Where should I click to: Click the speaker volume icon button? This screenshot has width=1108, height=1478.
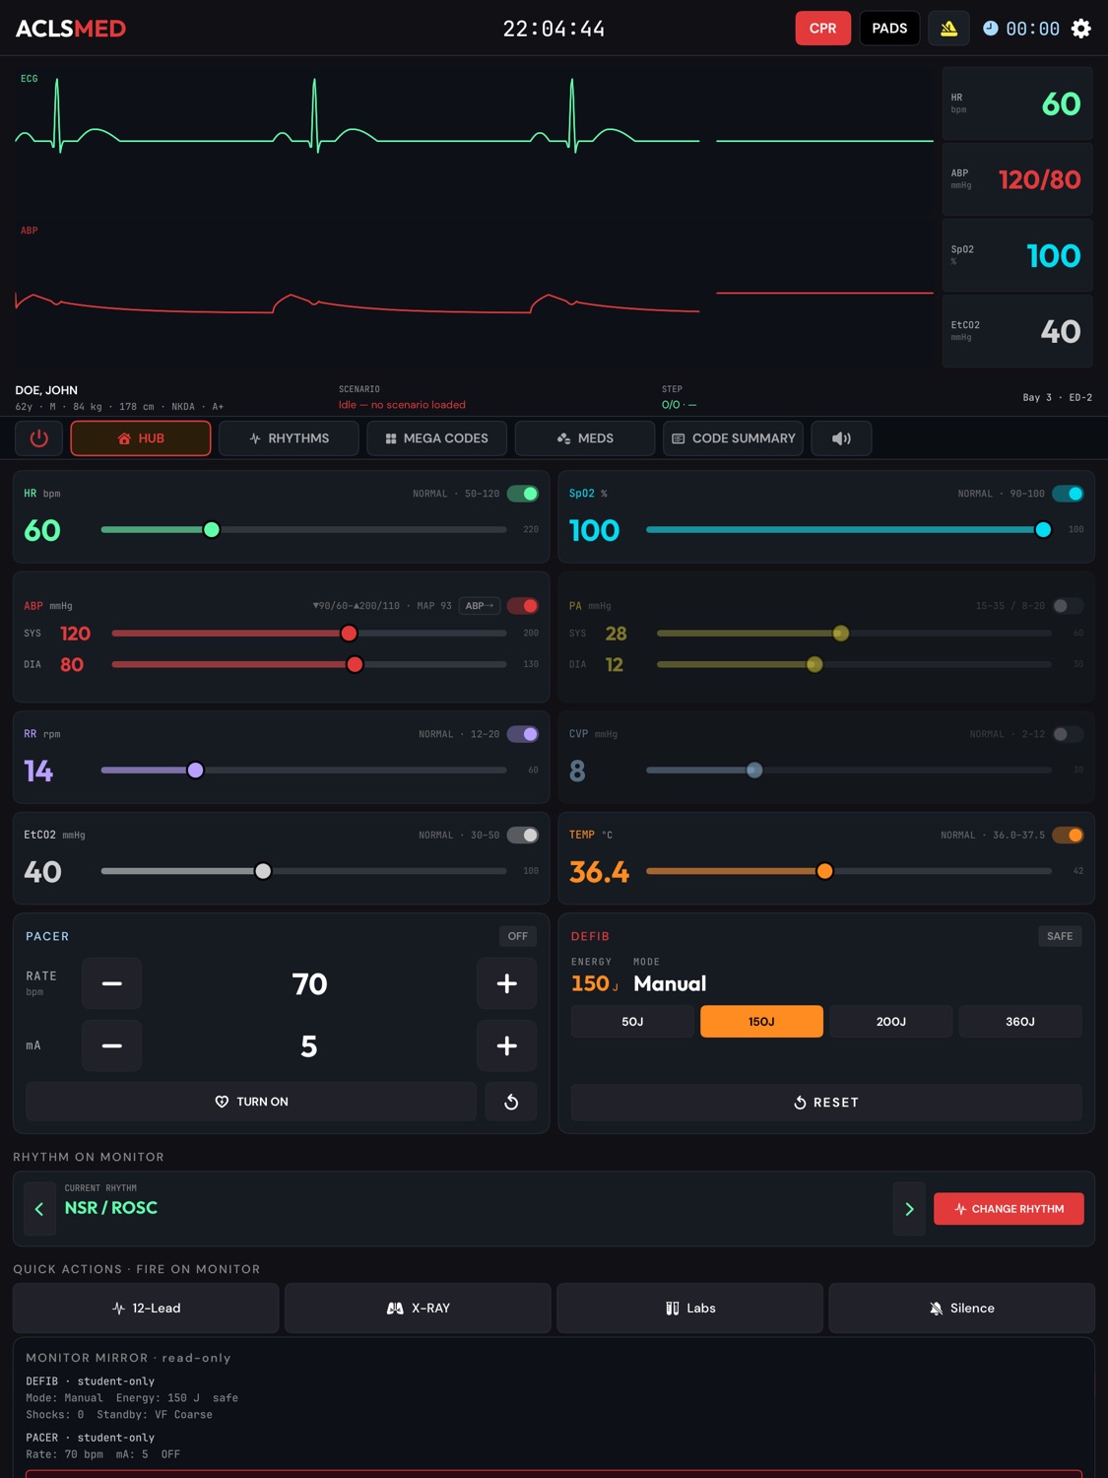(841, 438)
